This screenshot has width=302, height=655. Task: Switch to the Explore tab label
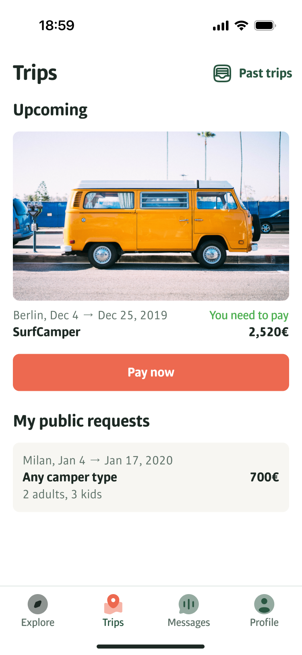(x=38, y=622)
